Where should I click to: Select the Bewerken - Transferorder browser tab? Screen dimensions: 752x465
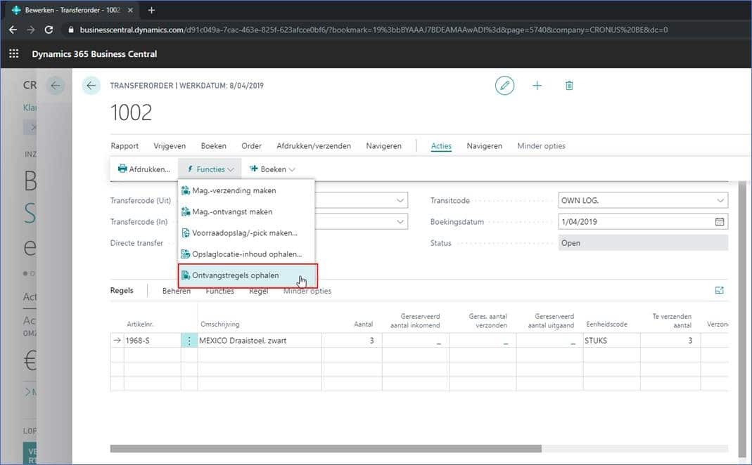(72, 10)
